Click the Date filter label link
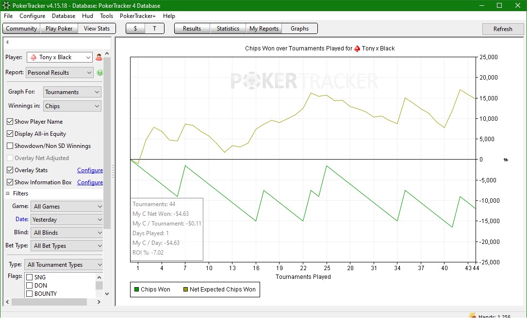This screenshot has width=527, height=323. (x=22, y=219)
